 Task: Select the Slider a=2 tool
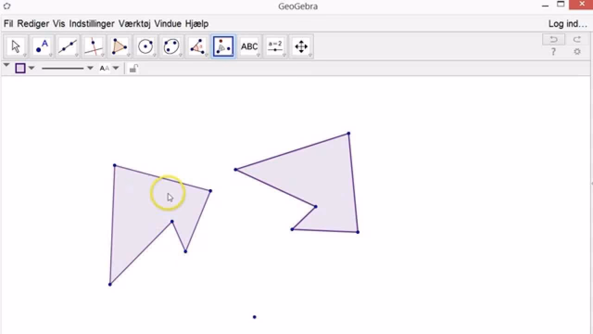(x=275, y=46)
